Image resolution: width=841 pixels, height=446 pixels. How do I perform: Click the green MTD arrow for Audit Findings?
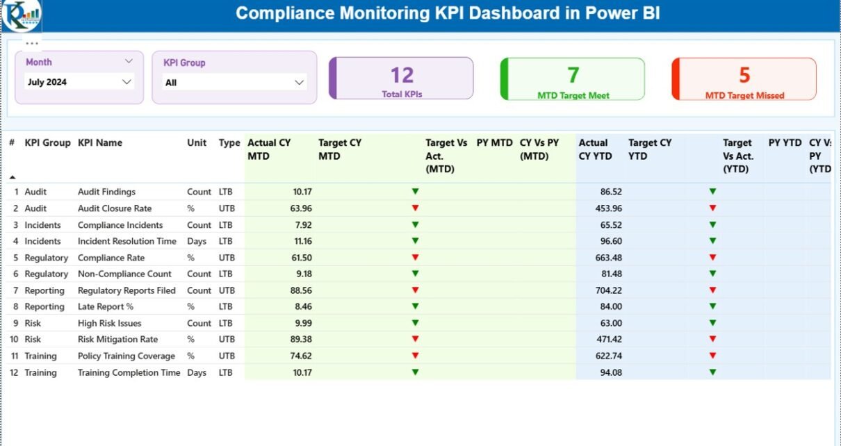point(415,191)
